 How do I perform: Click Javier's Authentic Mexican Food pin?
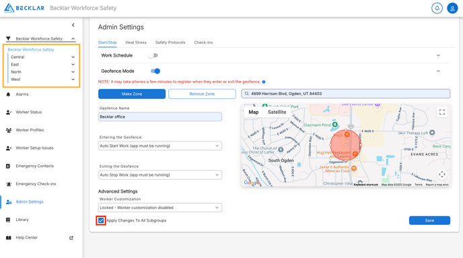point(354,168)
